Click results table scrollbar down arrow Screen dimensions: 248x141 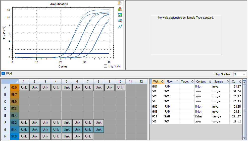244,138
